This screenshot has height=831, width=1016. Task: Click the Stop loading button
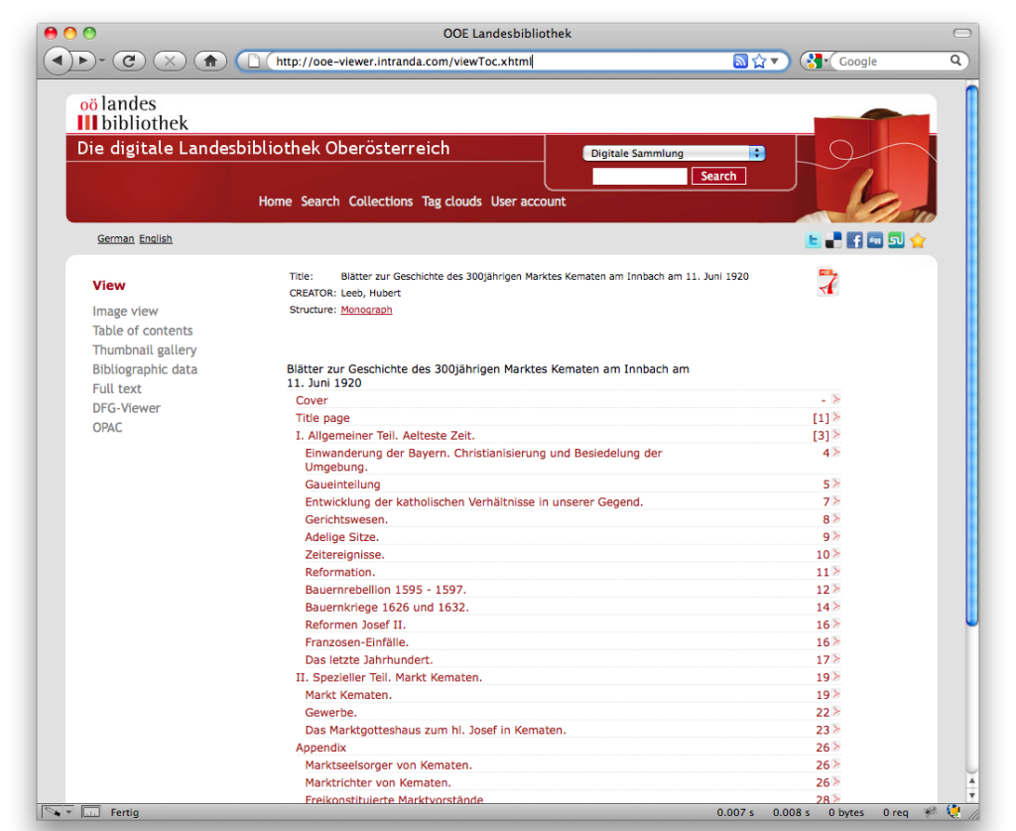pos(170,61)
